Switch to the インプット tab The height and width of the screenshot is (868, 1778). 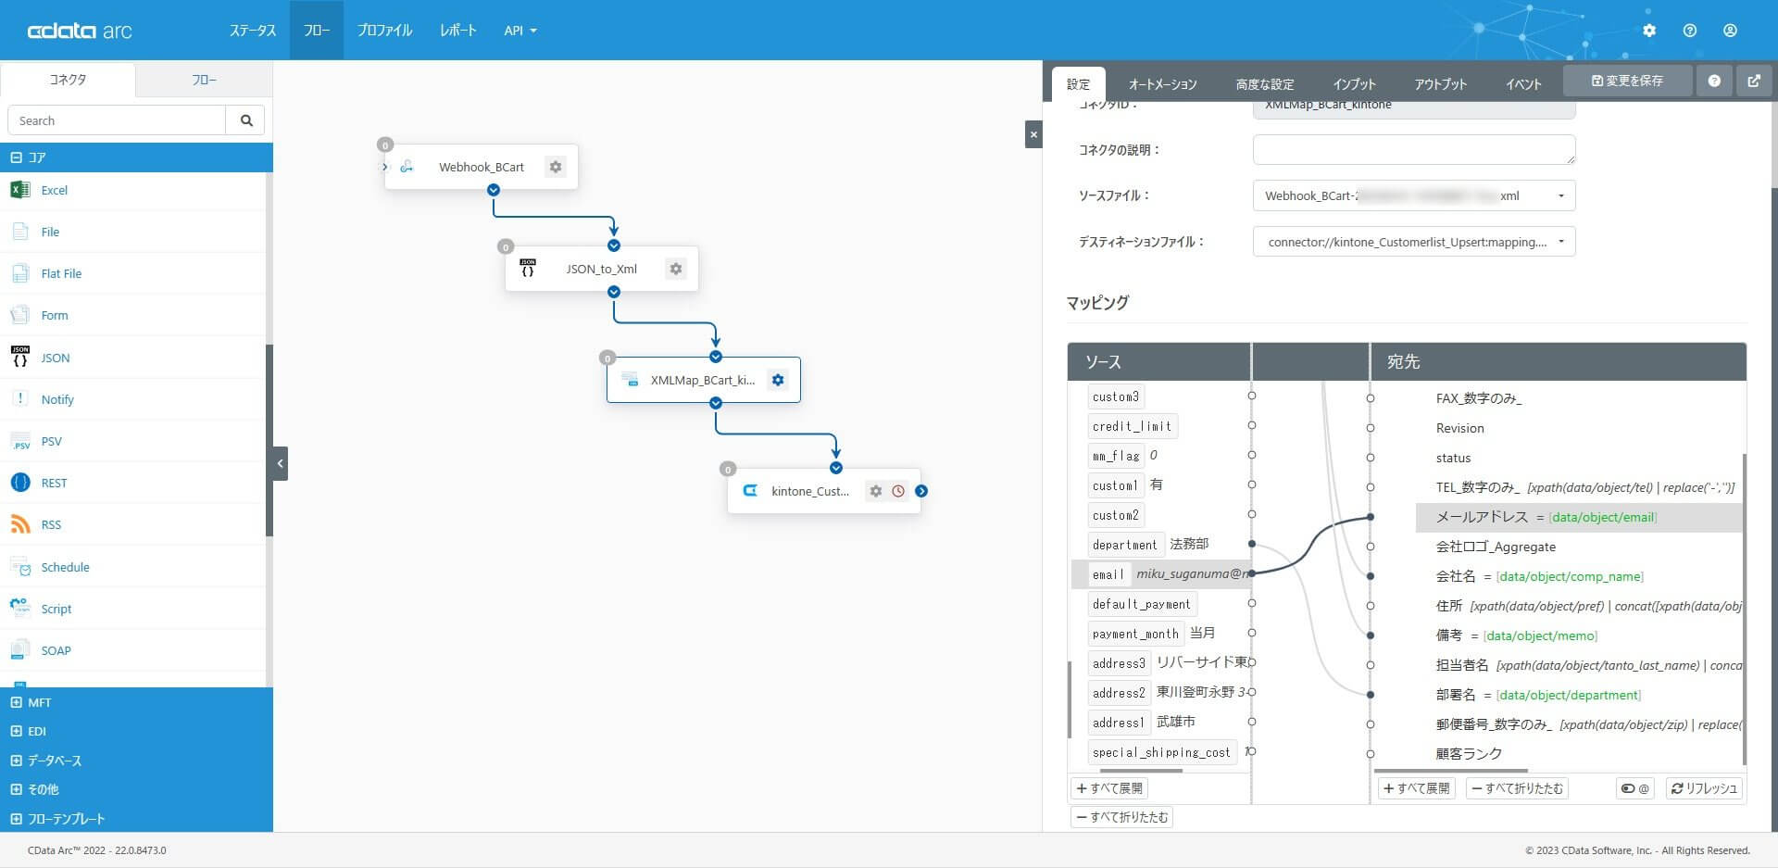tap(1355, 84)
